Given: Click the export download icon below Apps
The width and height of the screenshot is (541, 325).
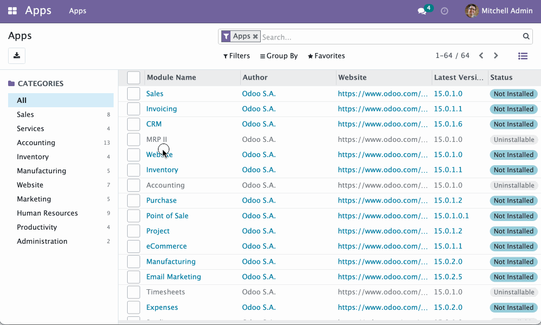Looking at the screenshot, I should [16, 56].
